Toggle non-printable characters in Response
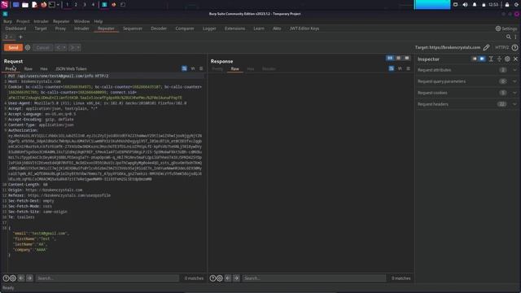 click(400, 68)
